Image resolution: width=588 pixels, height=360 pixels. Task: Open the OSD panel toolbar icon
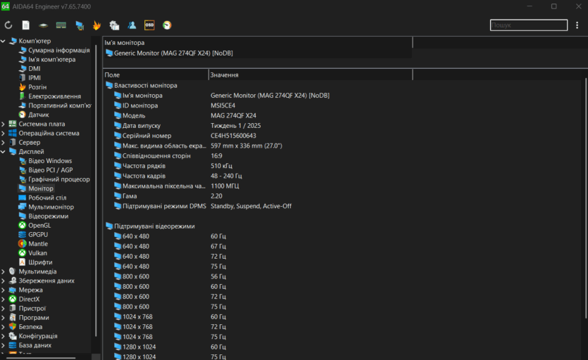(x=149, y=25)
